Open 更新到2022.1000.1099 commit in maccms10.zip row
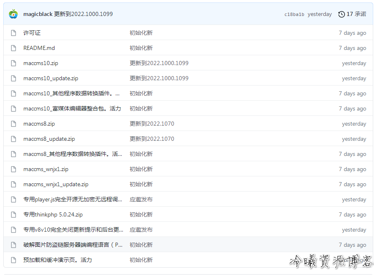 [159, 63]
